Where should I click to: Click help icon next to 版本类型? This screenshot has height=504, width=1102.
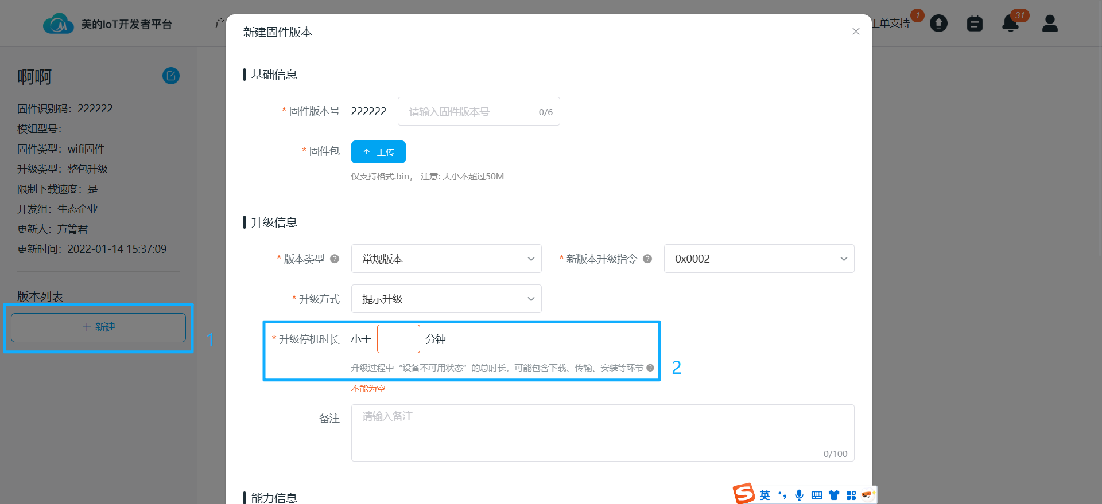point(335,259)
